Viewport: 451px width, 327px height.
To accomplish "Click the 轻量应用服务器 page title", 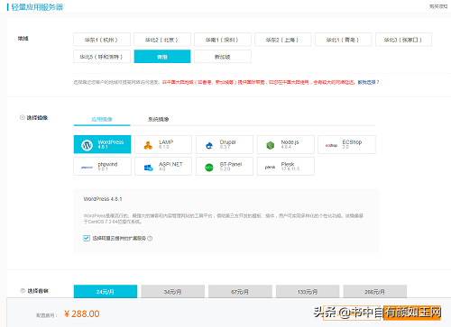I will pos(37,7).
